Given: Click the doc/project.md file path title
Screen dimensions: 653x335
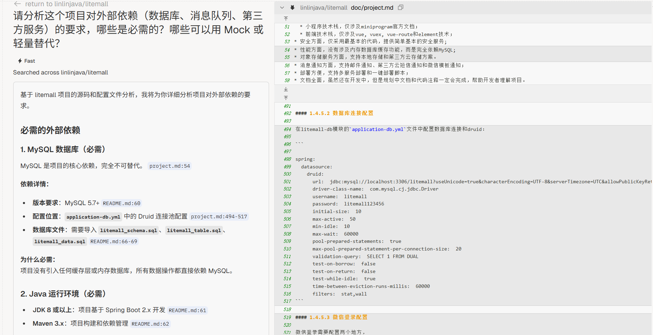Looking at the screenshot, I should tap(372, 8).
